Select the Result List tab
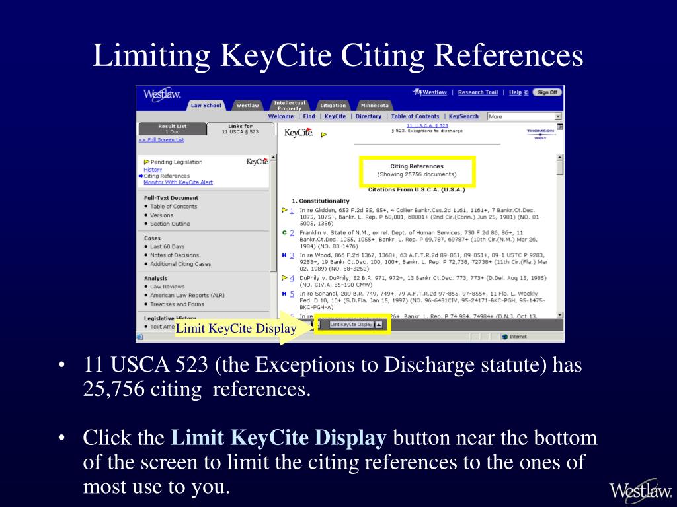 click(173, 129)
